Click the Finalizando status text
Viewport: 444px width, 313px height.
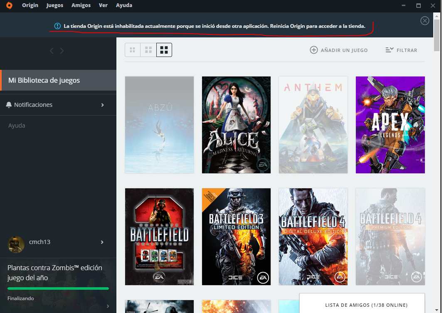point(21,298)
